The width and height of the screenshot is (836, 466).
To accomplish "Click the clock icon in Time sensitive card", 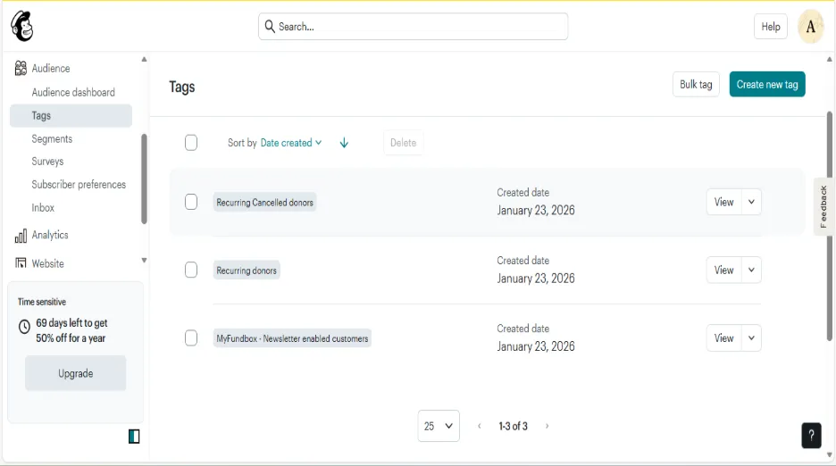I will click(24, 327).
